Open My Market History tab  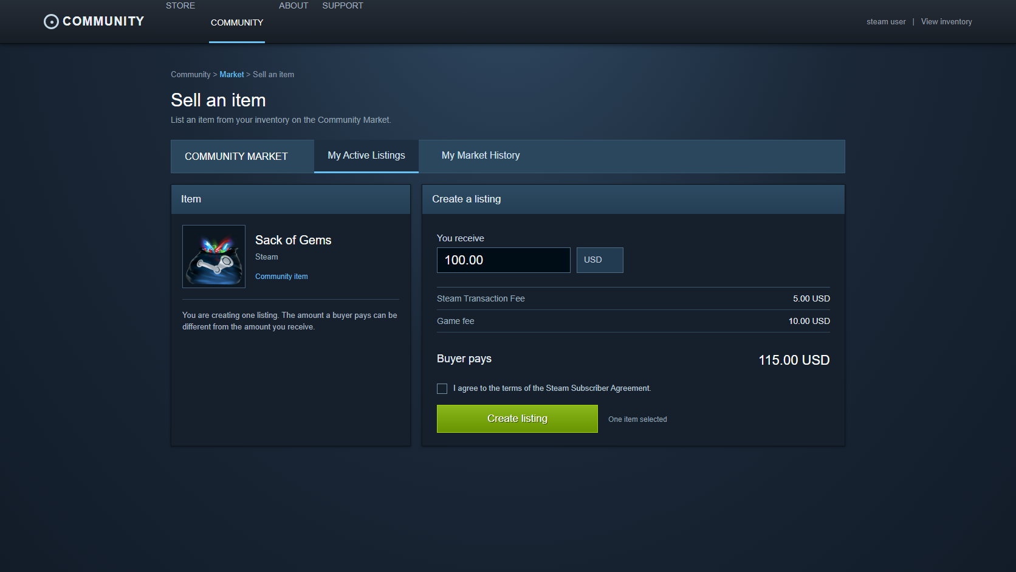(x=481, y=156)
